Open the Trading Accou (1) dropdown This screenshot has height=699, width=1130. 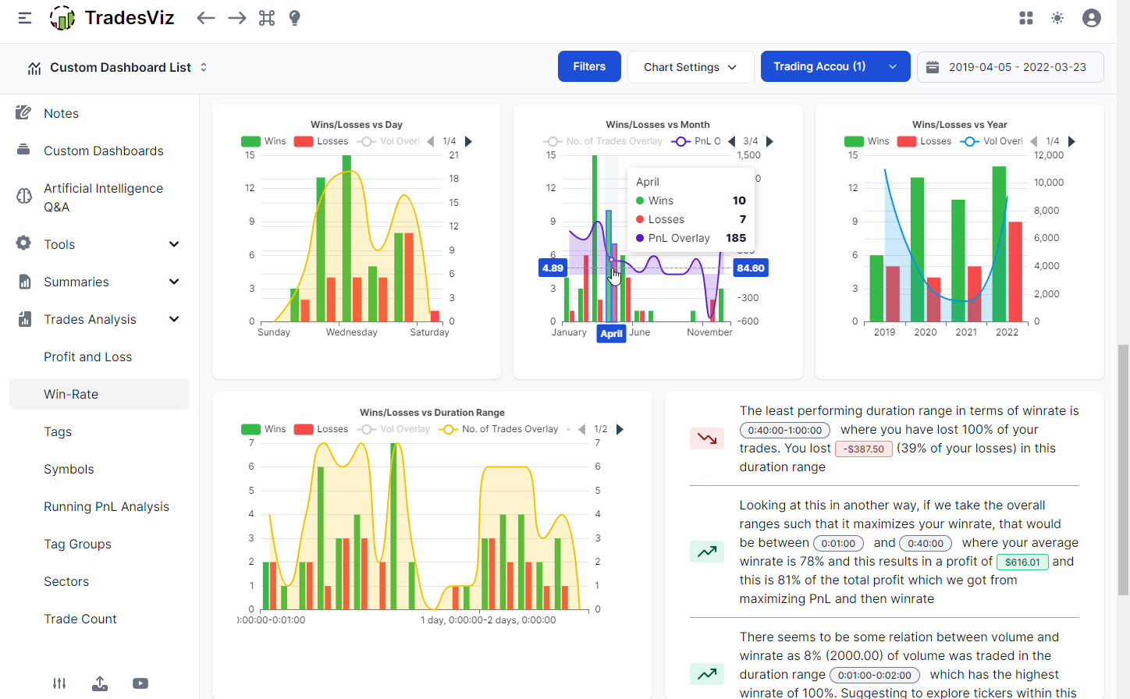pos(835,66)
